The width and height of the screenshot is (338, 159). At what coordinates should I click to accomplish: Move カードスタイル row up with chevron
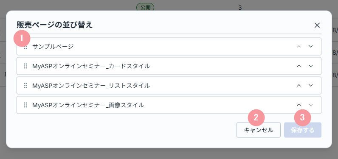(x=299, y=66)
